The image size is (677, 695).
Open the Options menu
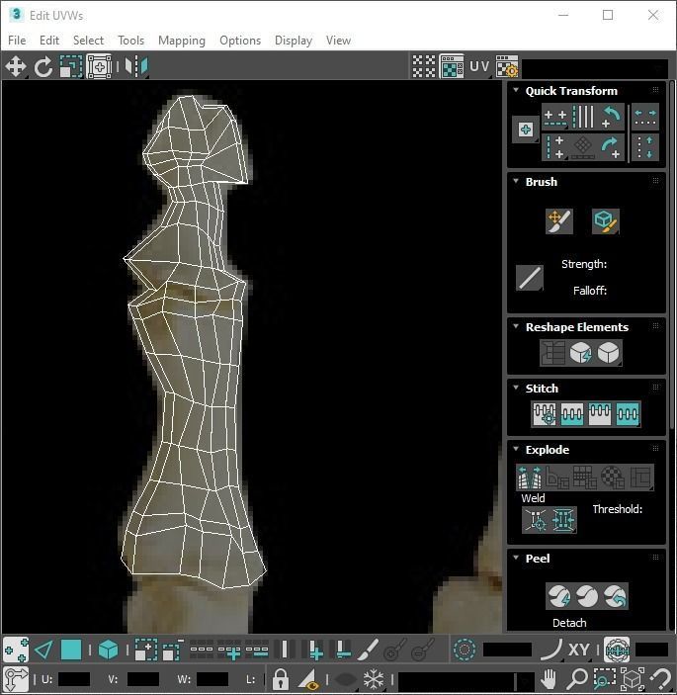pos(240,41)
